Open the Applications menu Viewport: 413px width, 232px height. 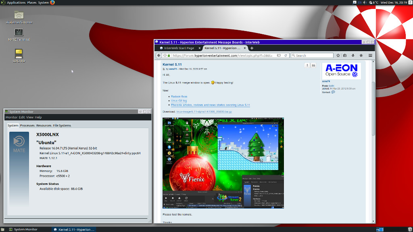pyautogui.click(x=16, y=2)
